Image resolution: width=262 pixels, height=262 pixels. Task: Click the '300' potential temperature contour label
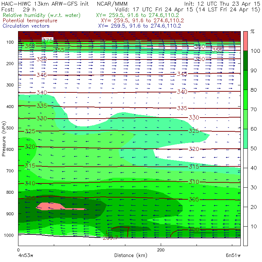[x=194, y=229]
